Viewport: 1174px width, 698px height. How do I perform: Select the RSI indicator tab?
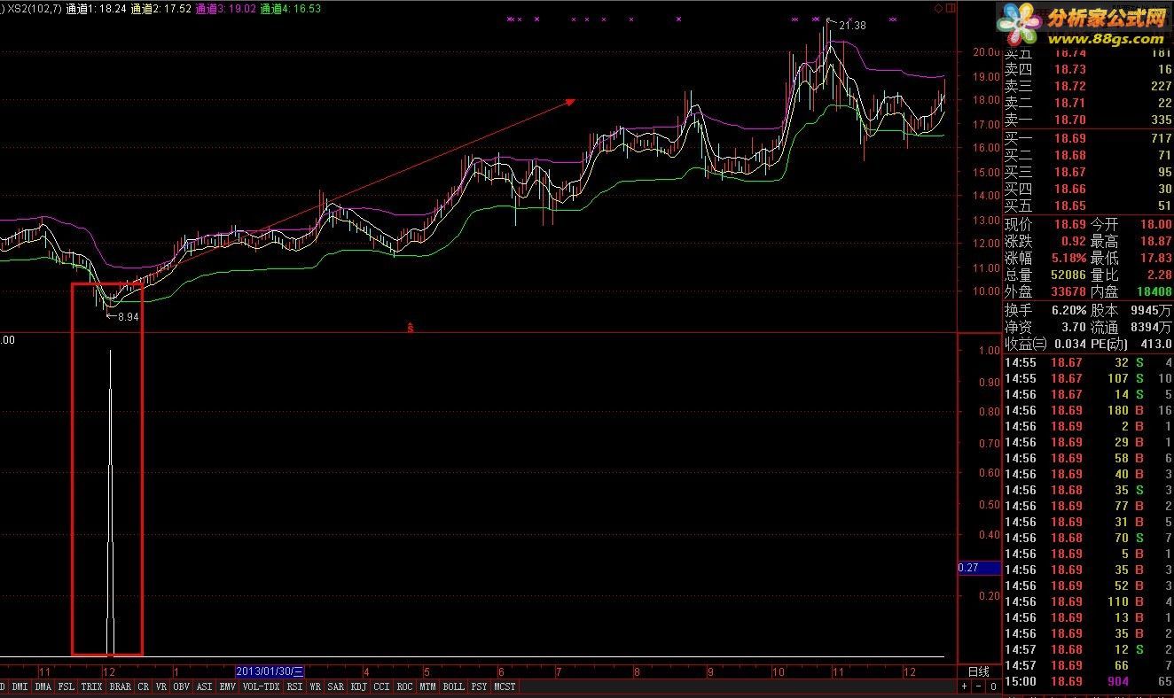[295, 686]
